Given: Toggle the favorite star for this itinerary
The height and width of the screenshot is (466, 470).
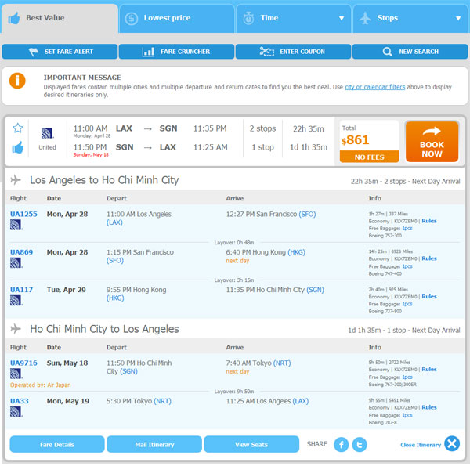Looking at the screenshot, I should 18,128.
